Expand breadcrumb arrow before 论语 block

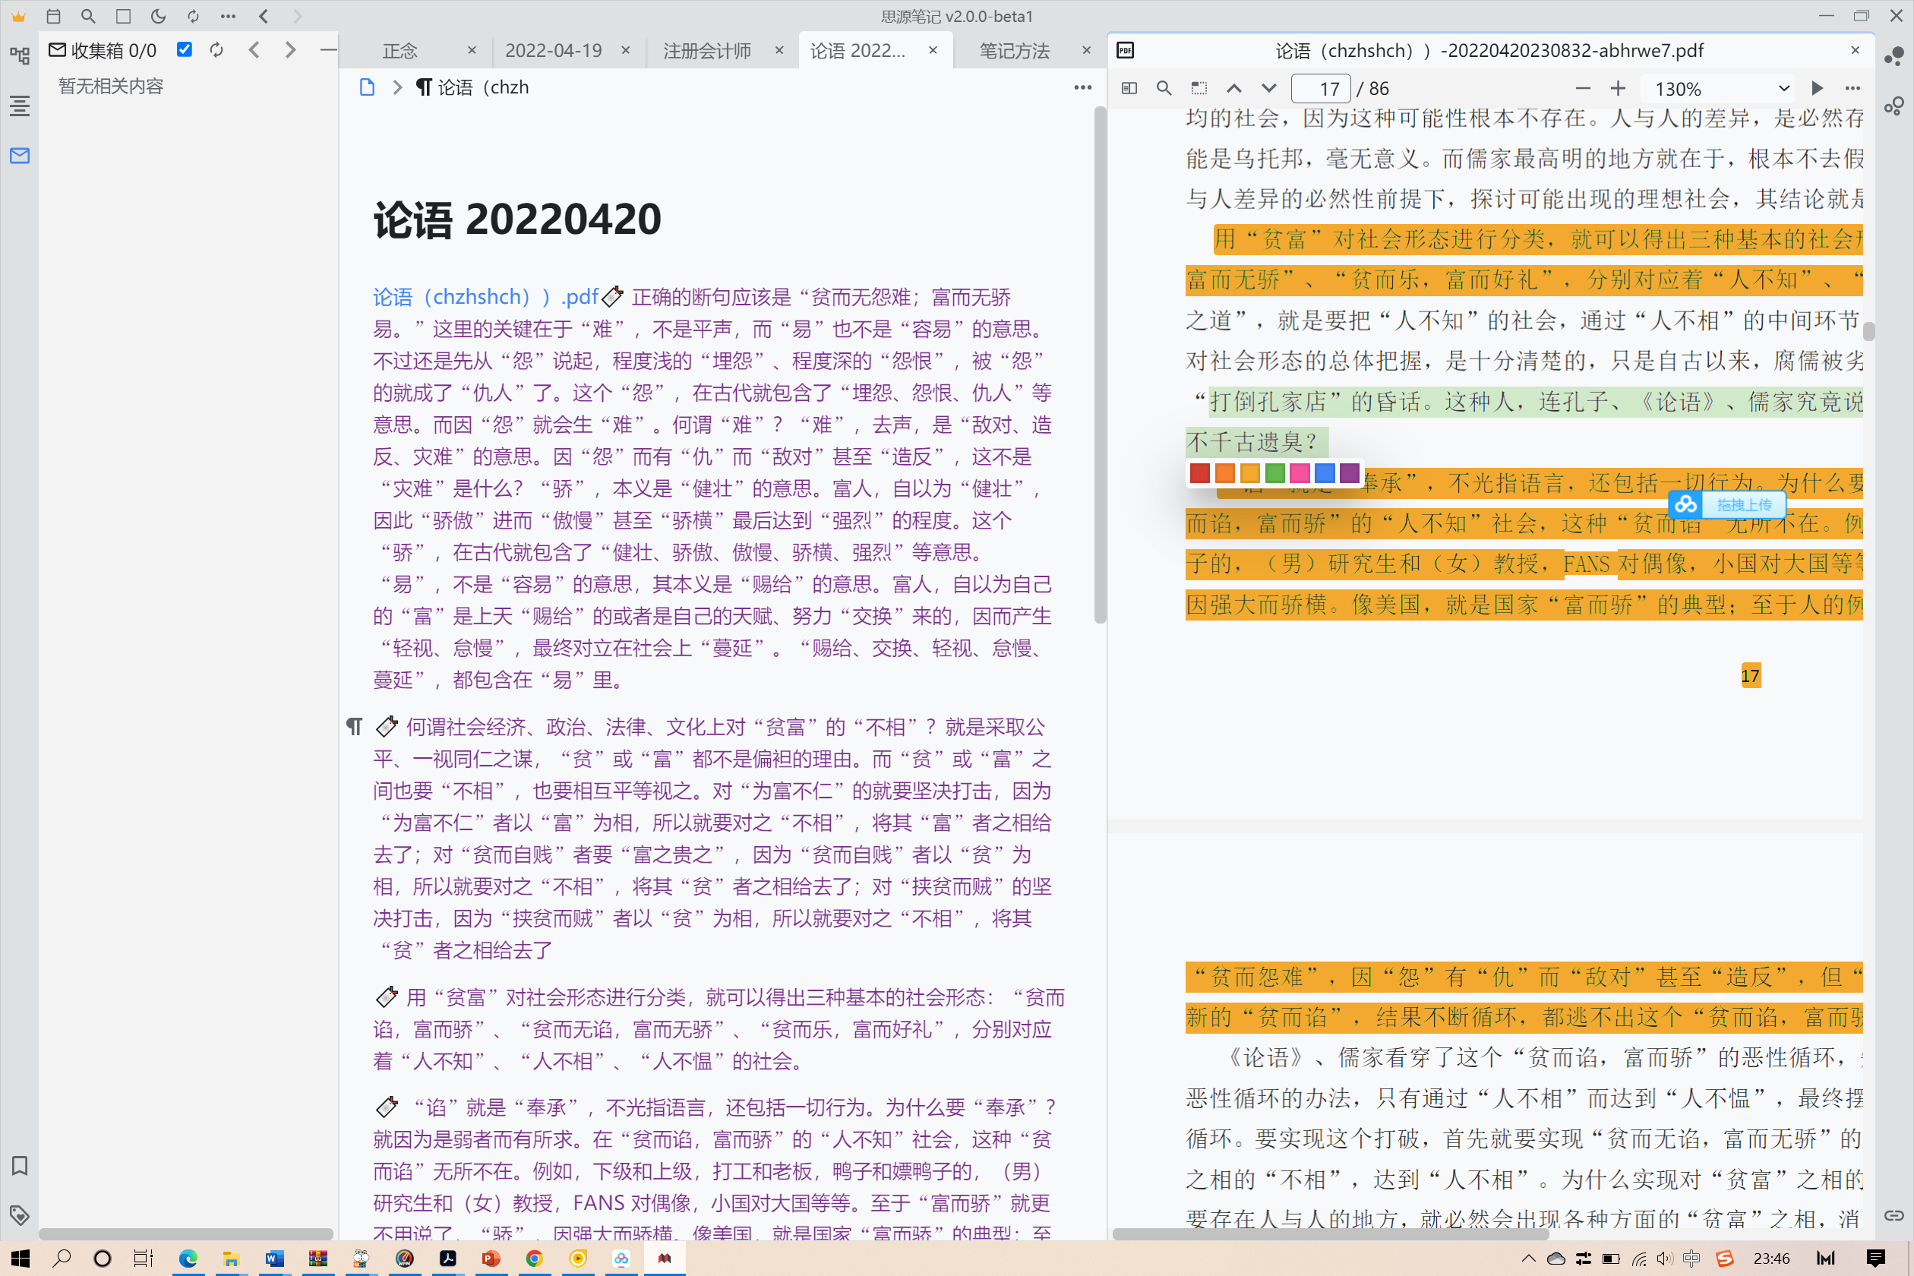pos(397,87)
